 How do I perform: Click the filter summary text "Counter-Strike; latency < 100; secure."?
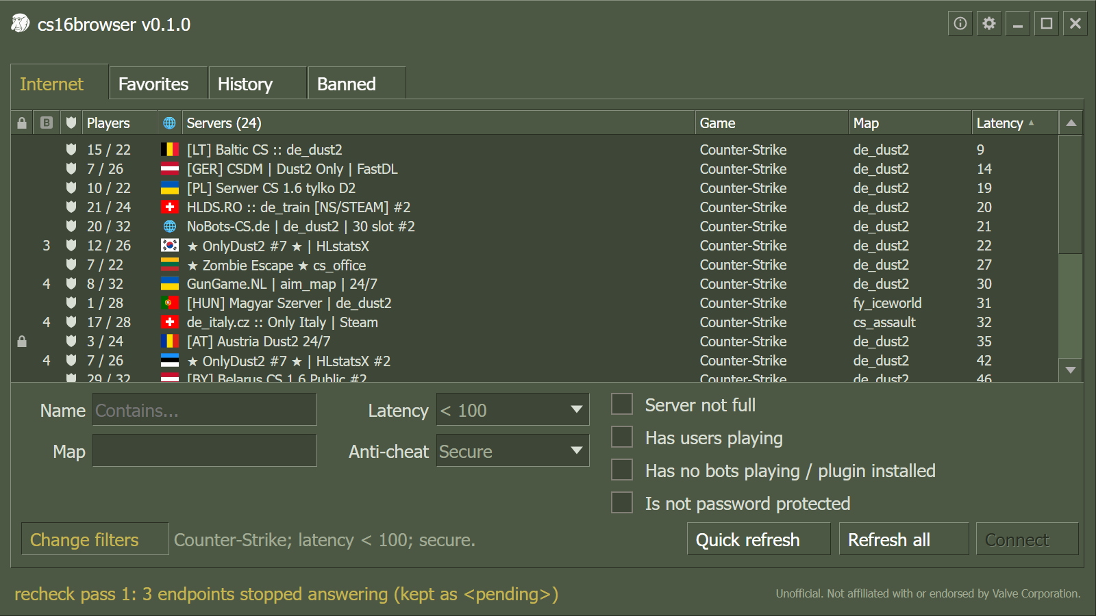325,539
